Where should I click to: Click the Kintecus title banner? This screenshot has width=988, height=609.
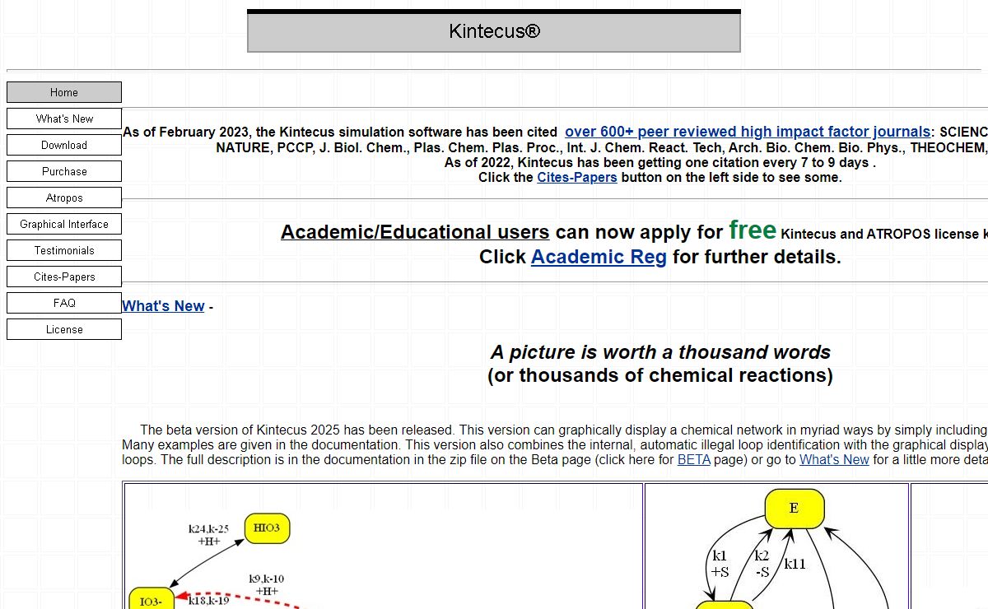(x=494, y=32)
